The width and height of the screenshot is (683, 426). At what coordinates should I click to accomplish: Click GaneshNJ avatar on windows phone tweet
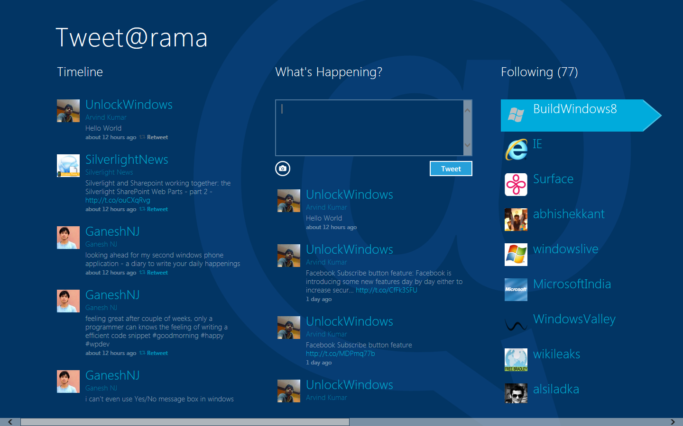pos(68,238)
